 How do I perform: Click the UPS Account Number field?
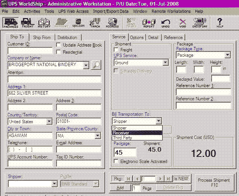pyautogui.click(x=30, y=163)
